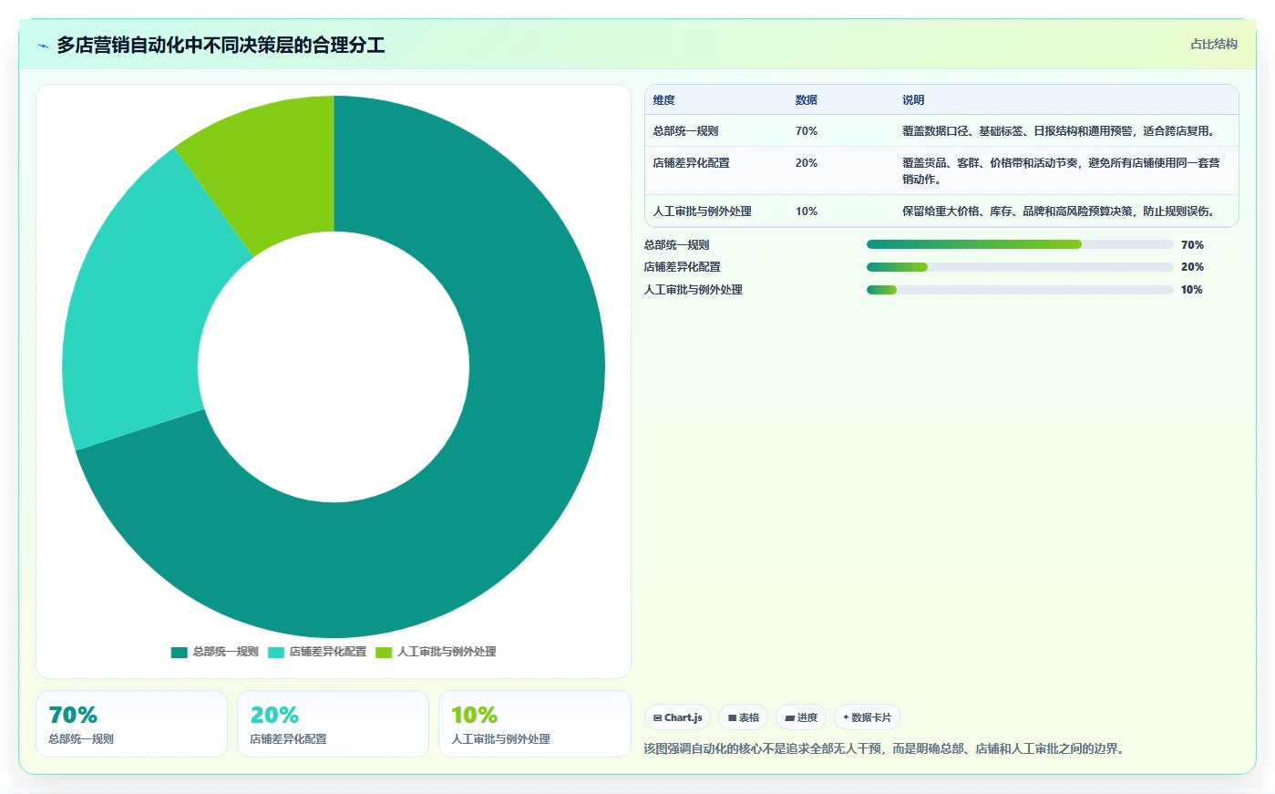Screen dimensions: 1275x794
Task: Click the 10% label after progress bar
Action: coord(1192,290)
